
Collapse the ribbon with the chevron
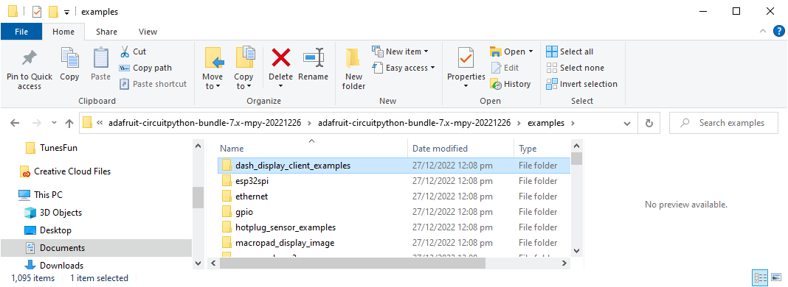tap(764, 32)
